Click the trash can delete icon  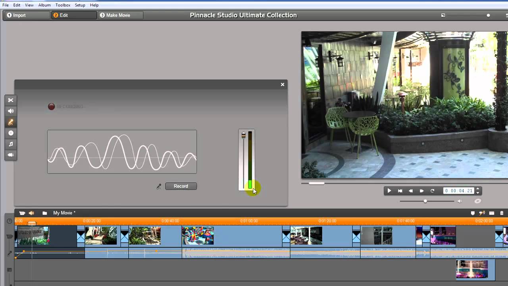click(502, 213)
